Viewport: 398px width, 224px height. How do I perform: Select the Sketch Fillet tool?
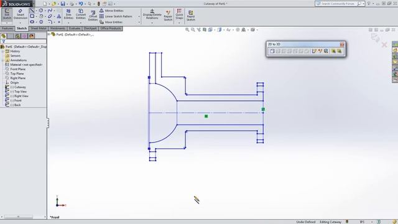point(50,22)
